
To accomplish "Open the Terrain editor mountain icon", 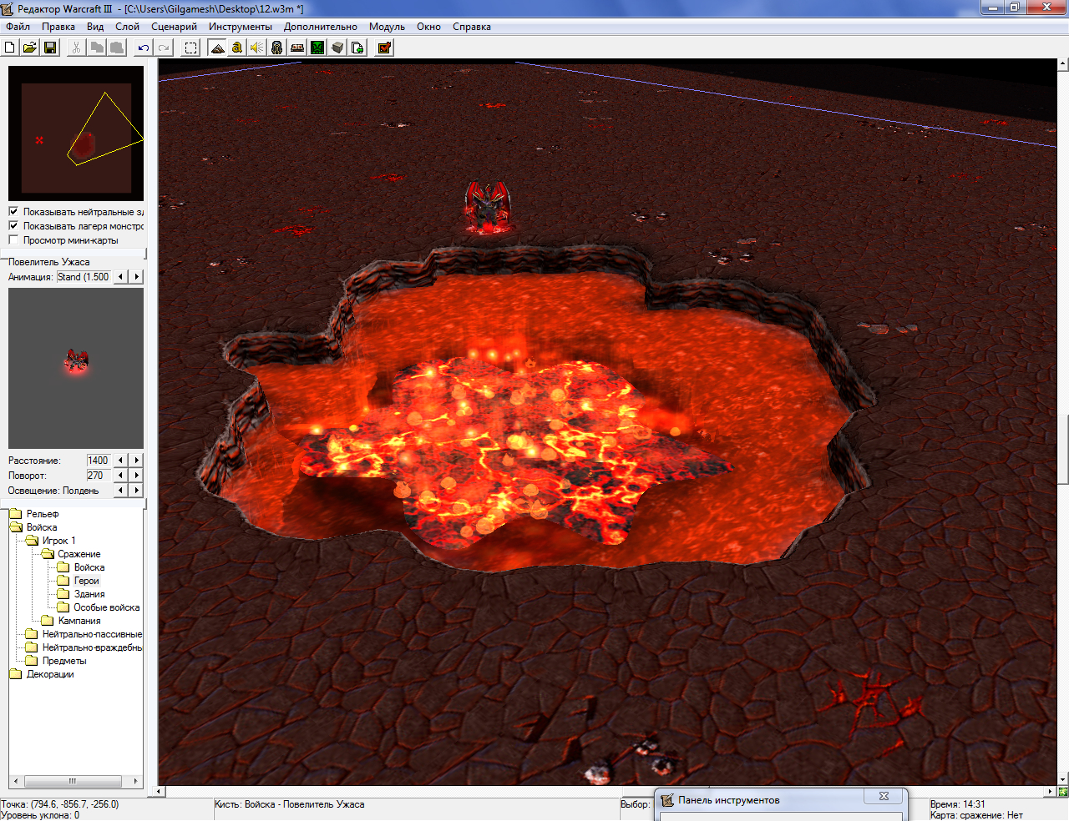I will point(217,48).
